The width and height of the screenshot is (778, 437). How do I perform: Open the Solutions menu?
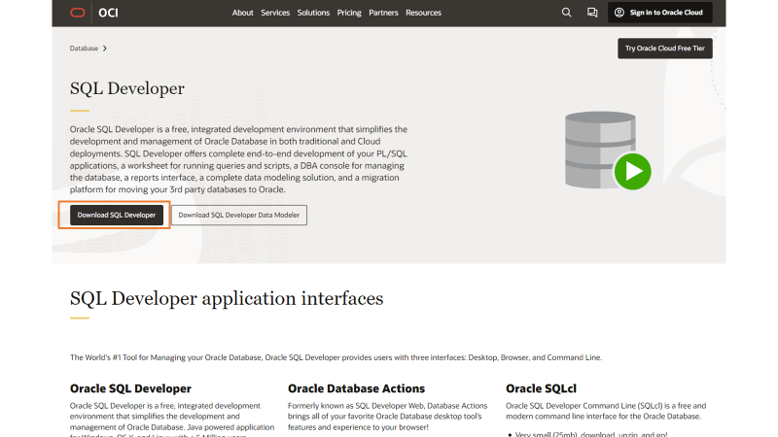pos(313,13)
